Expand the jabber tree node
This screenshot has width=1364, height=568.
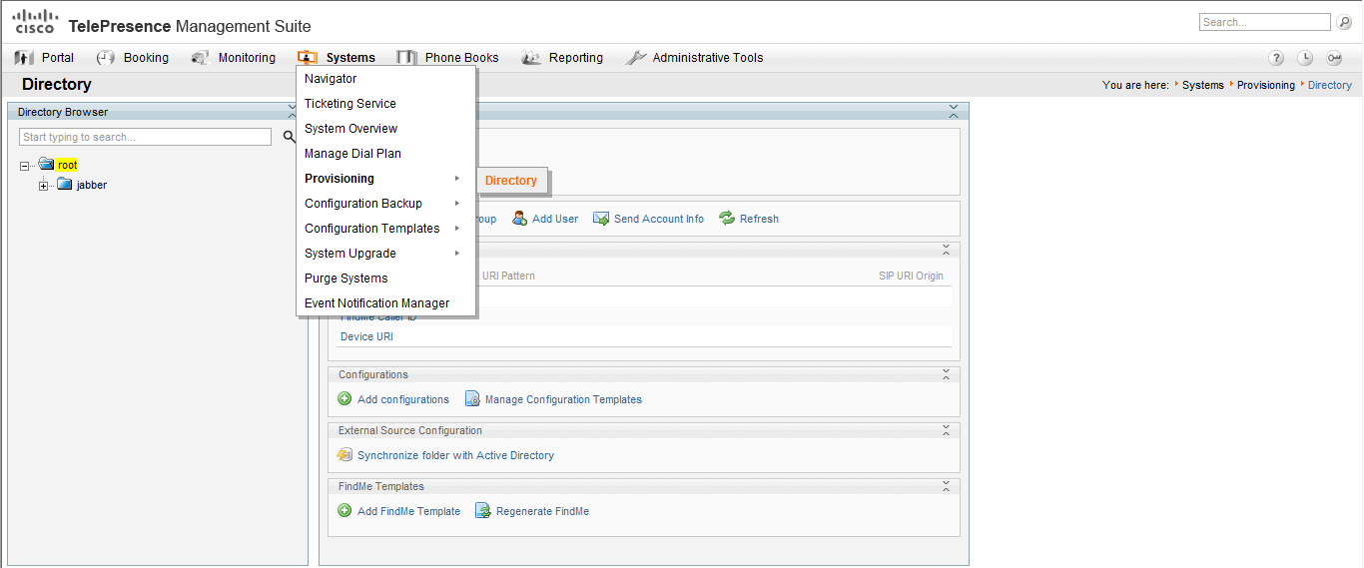tap(43, 186)
